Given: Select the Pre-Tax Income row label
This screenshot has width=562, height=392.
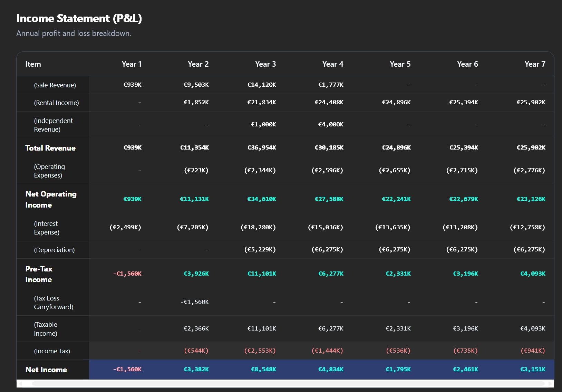Looking at the screenshot, I should (x=39, y=274).
